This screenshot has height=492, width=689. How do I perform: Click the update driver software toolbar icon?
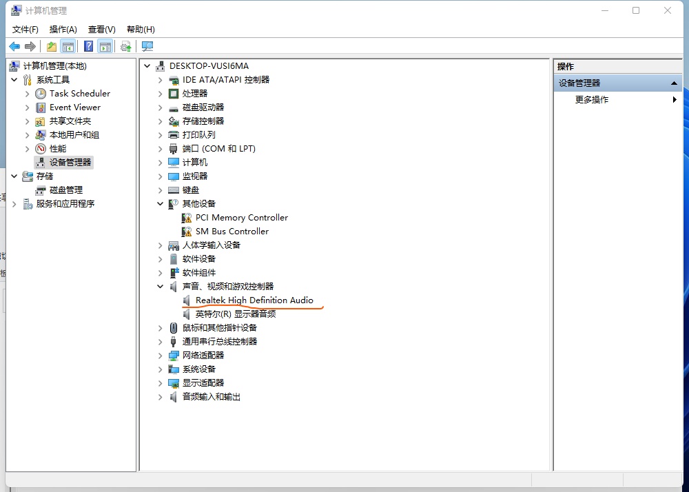pos(125,46)
